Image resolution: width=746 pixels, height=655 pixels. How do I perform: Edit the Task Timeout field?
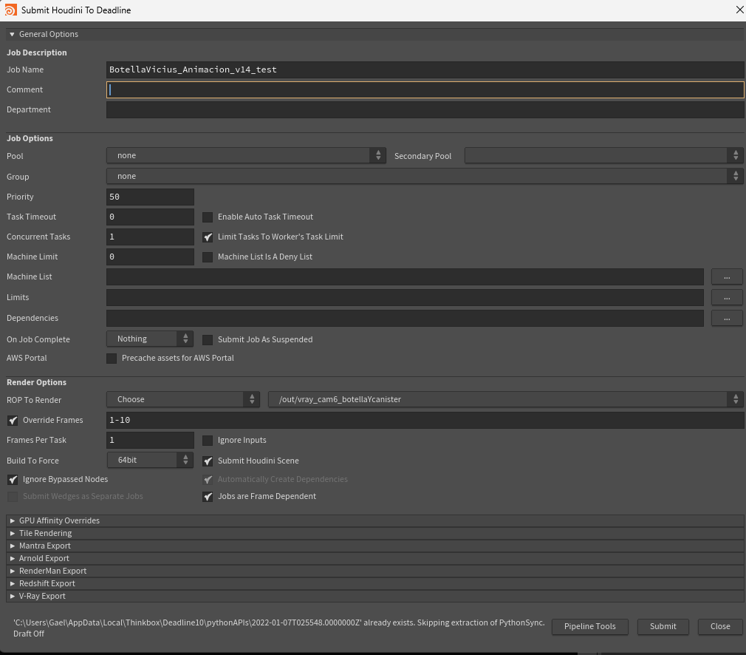point(150,217)
